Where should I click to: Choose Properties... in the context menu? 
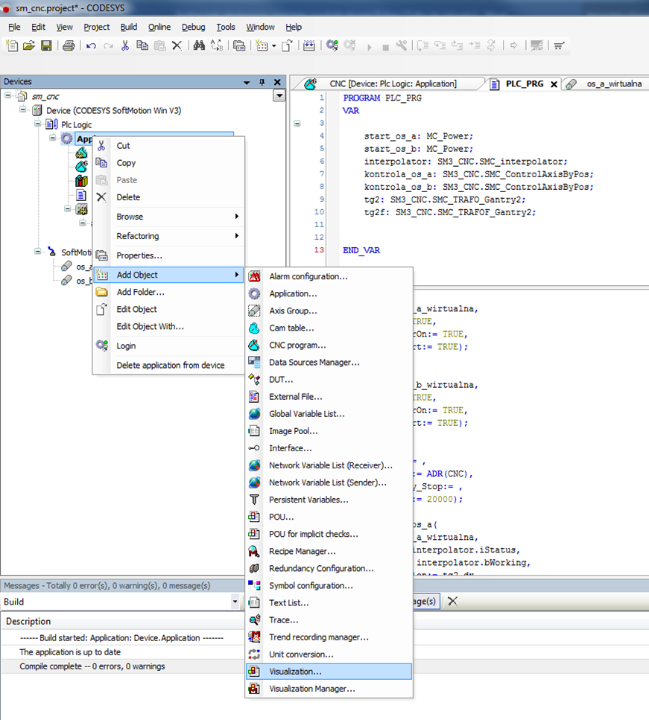(x=168, y=255)
